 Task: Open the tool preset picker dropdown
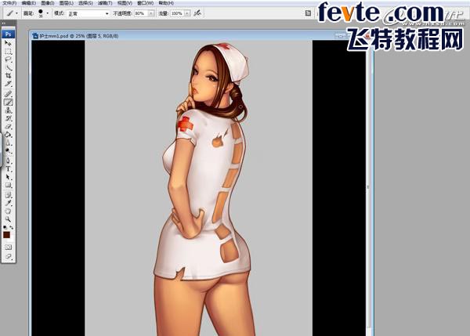coord(16,13)
